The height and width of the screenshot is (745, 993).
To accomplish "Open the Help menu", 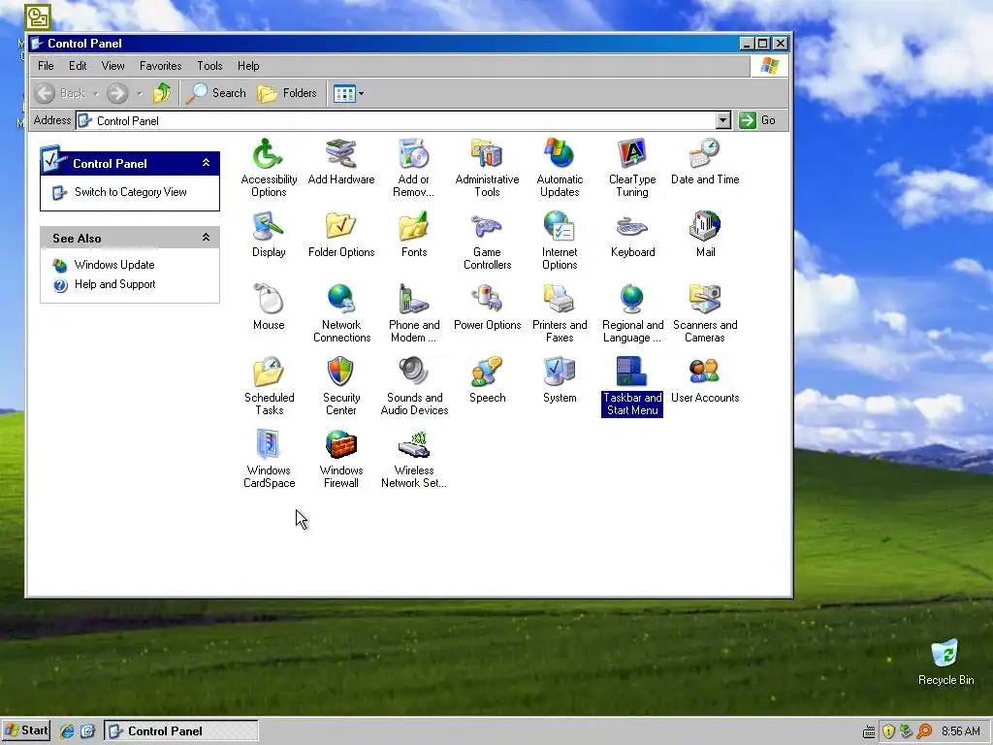I will point(248,66).
